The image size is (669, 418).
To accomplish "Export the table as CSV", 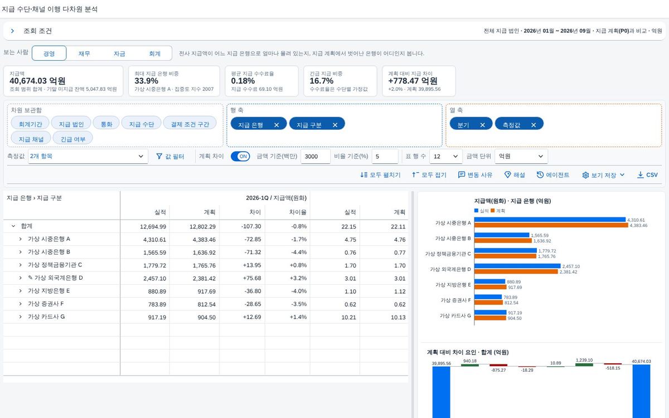I will (647, 175).
